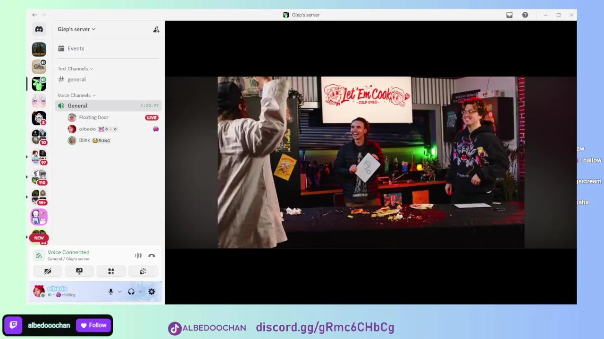Image resolution: width=604 pixels, height=339 pixels.
Task: Click the Twitch logo icon in overlay
Action: [x=13, y=325]
